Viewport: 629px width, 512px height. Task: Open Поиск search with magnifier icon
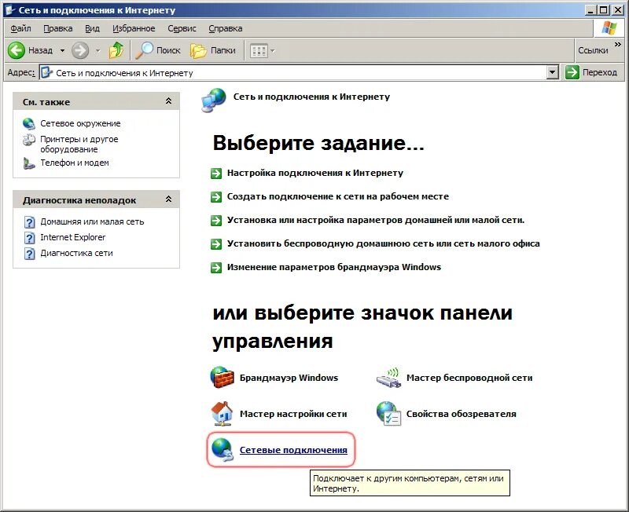tap(144, 50)
